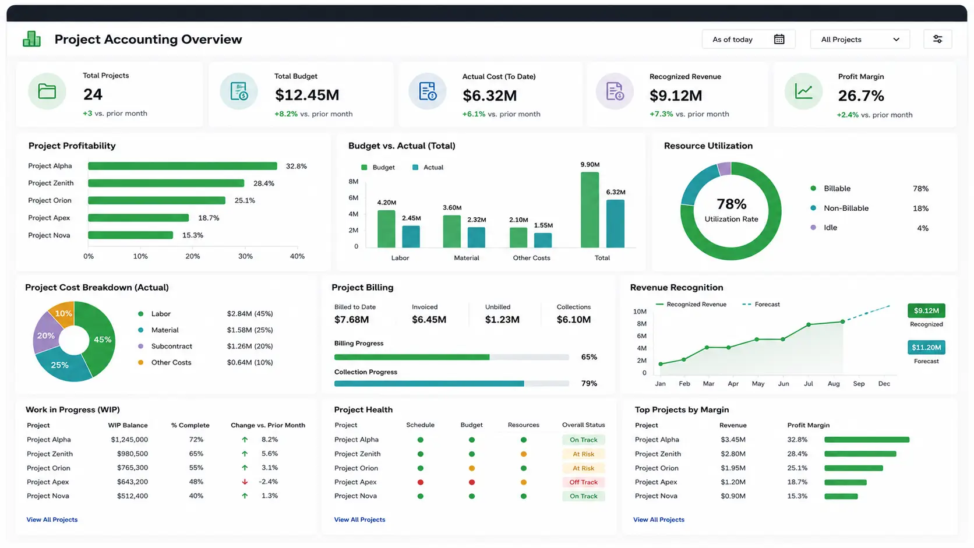Toggle the Labor cost legend entry
Image resolution: width=974 pixels, height=548 pixels.
(154, 314)
